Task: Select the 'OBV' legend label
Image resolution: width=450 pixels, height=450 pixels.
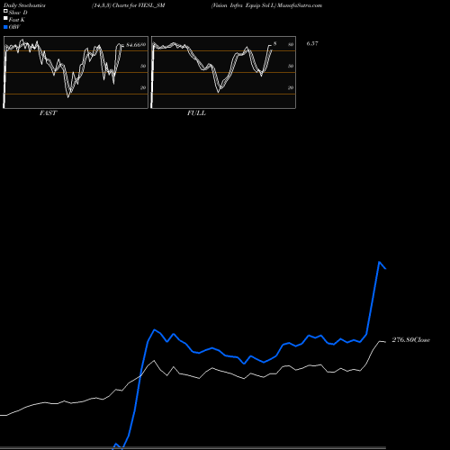Action: pyautogui.click(x=14, y=27)
